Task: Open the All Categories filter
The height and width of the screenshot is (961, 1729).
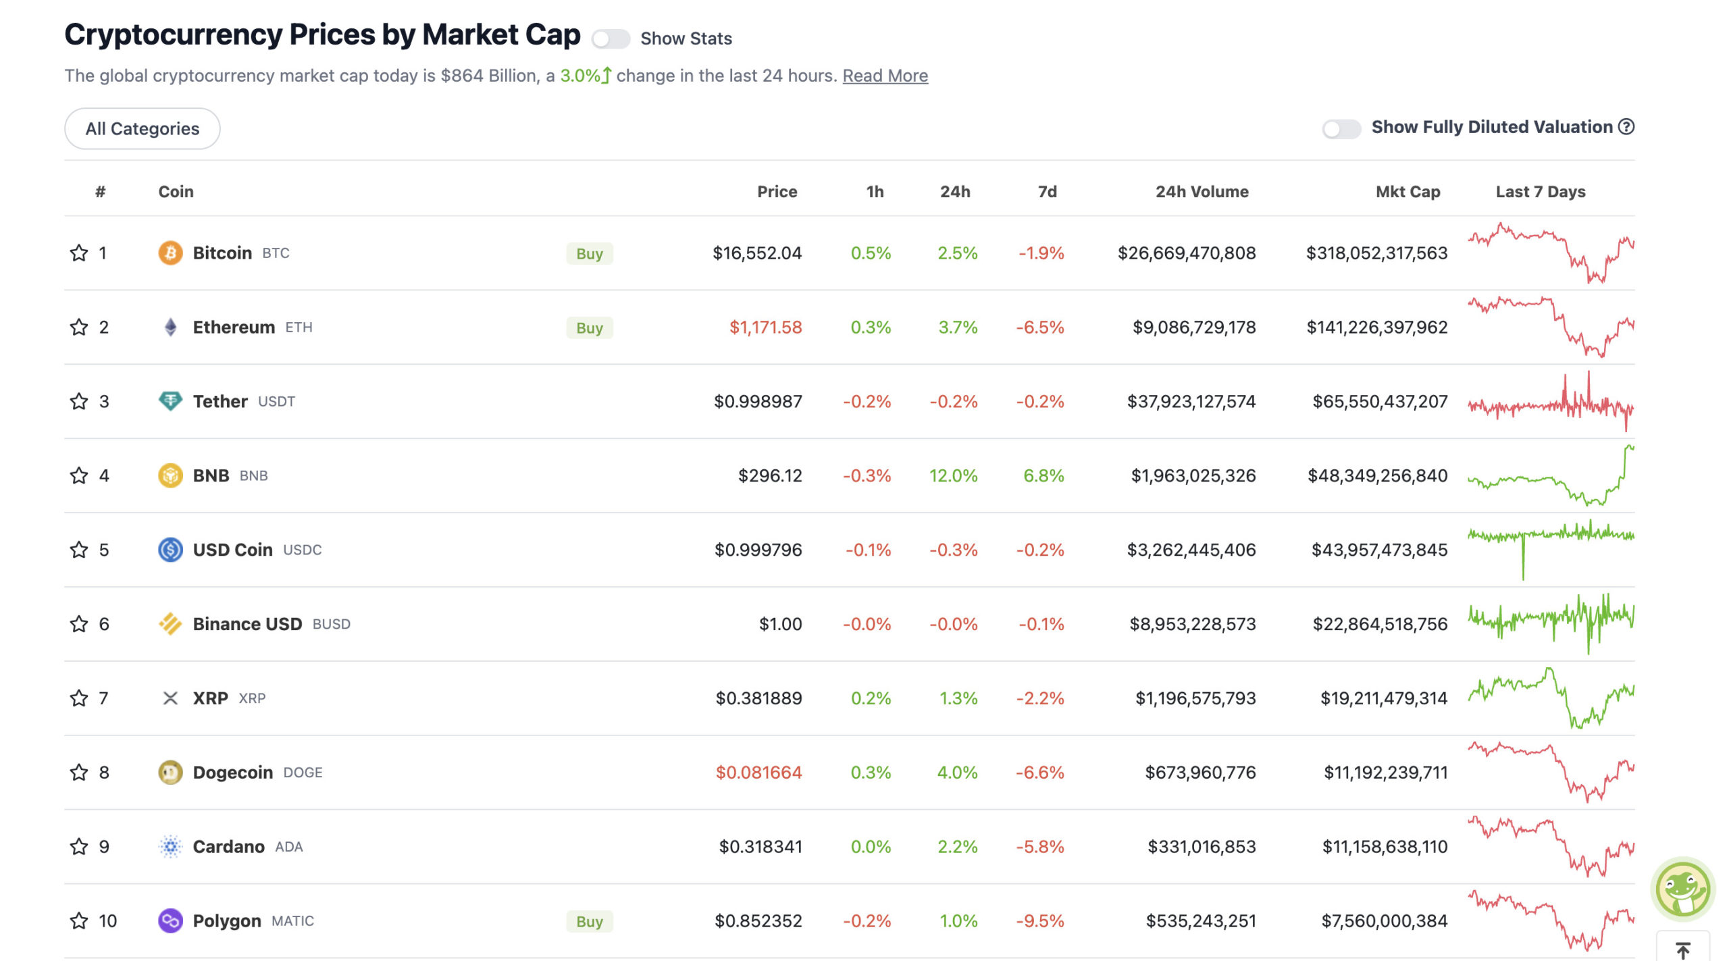Action: [x=143, y=129]
